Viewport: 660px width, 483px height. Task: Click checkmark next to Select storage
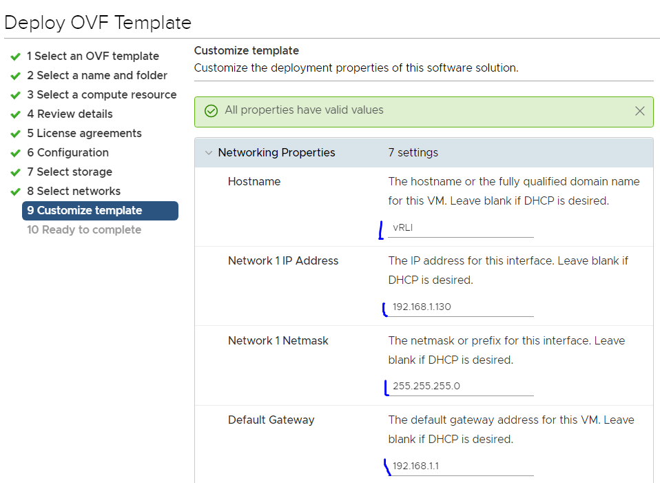pyautogui.click(x=16, y=172)
